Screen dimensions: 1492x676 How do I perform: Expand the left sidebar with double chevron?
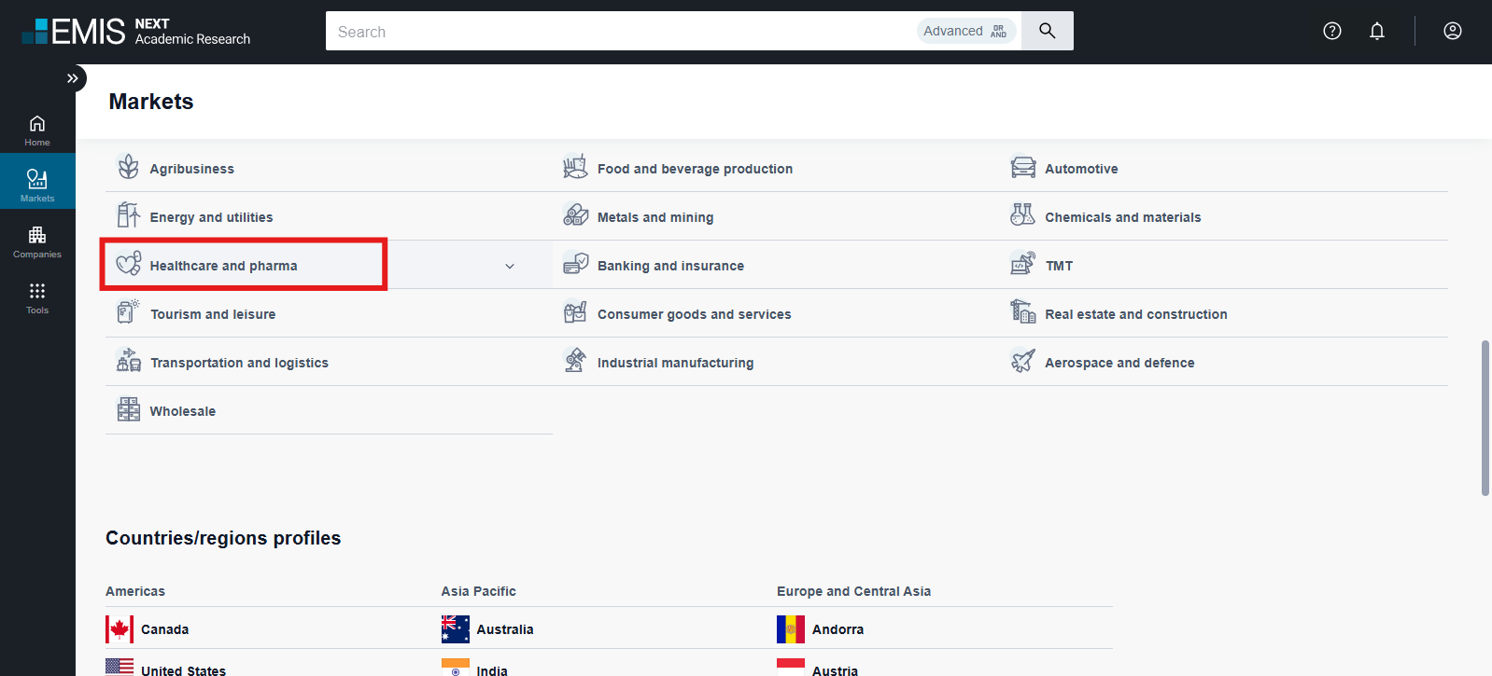(x=72, y=78)
